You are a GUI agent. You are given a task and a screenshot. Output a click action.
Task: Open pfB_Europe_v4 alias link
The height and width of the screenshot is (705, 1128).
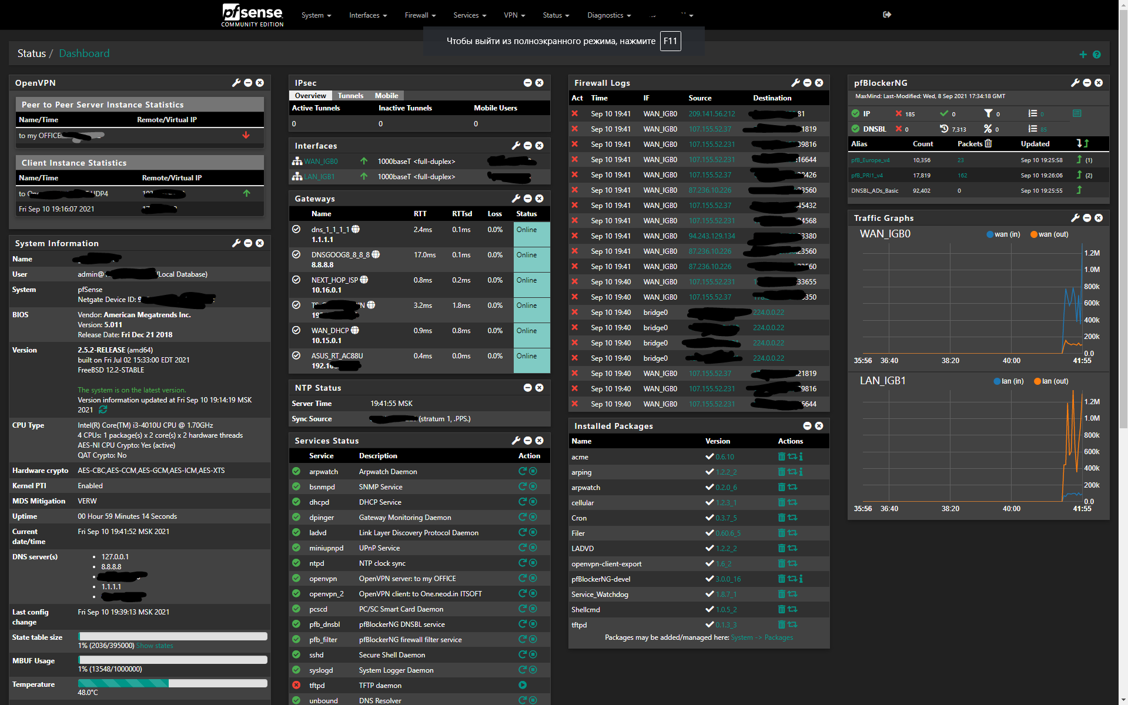(870, 160)
